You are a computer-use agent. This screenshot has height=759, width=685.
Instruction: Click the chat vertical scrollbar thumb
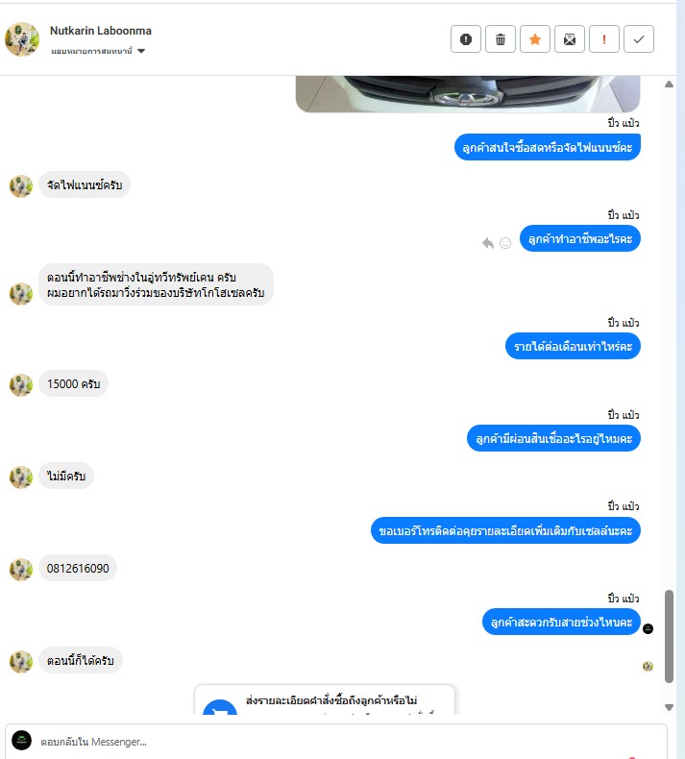tap(669, 636)
